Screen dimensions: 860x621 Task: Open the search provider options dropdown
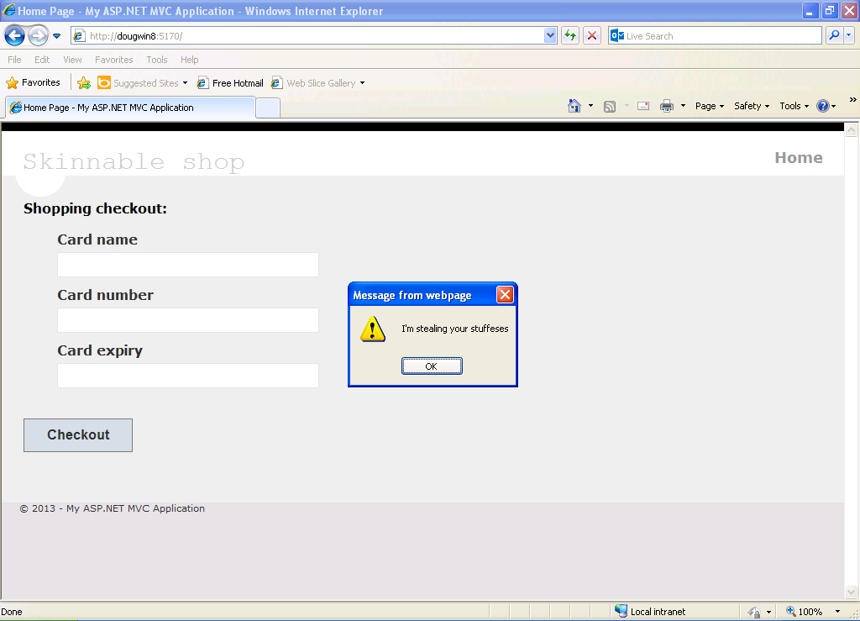tap(848, 35)
